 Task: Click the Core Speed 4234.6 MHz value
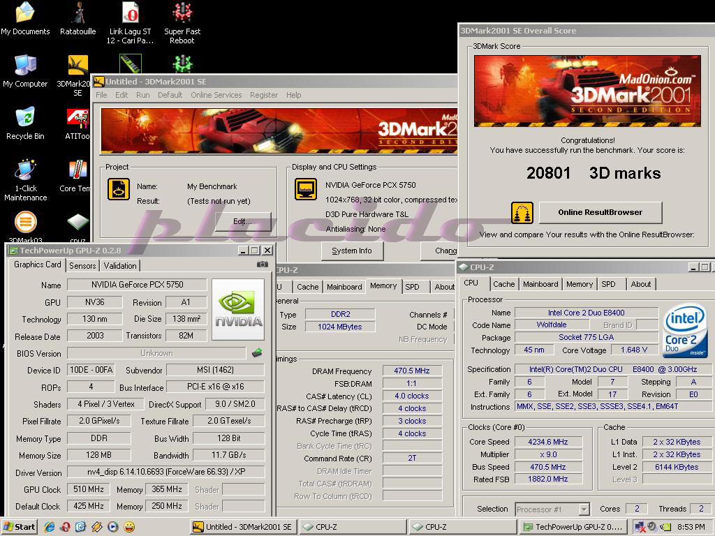(548, 442)
